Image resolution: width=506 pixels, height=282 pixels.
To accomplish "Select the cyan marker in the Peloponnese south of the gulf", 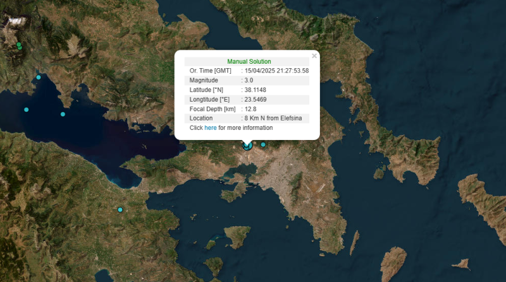I will 120,209.
